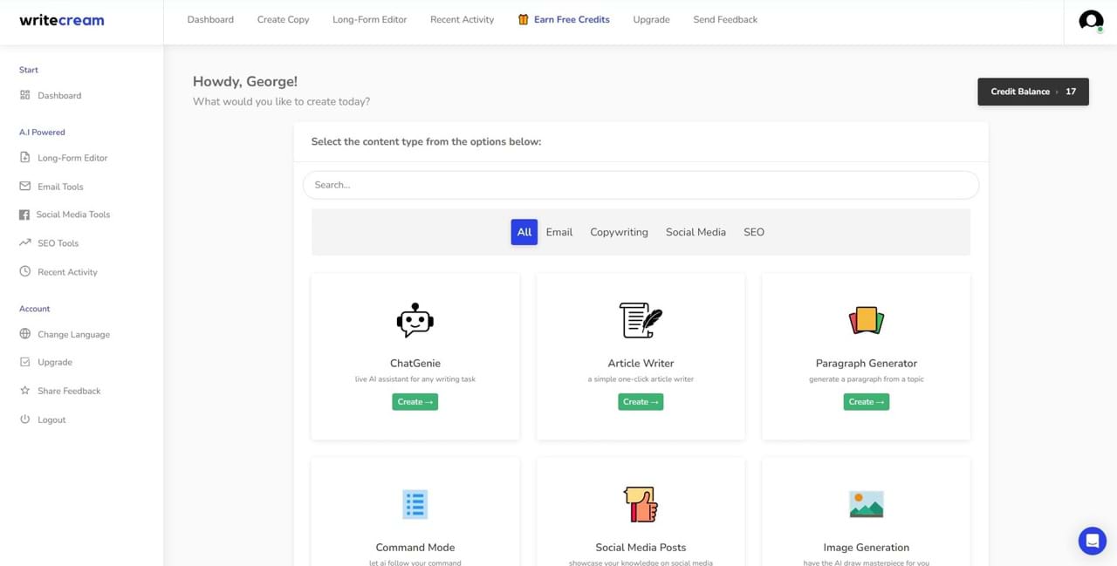The height and width of the screenshot is (566, 1117).
Task: Click the Command Mode list icon
Action: point(415,504)
